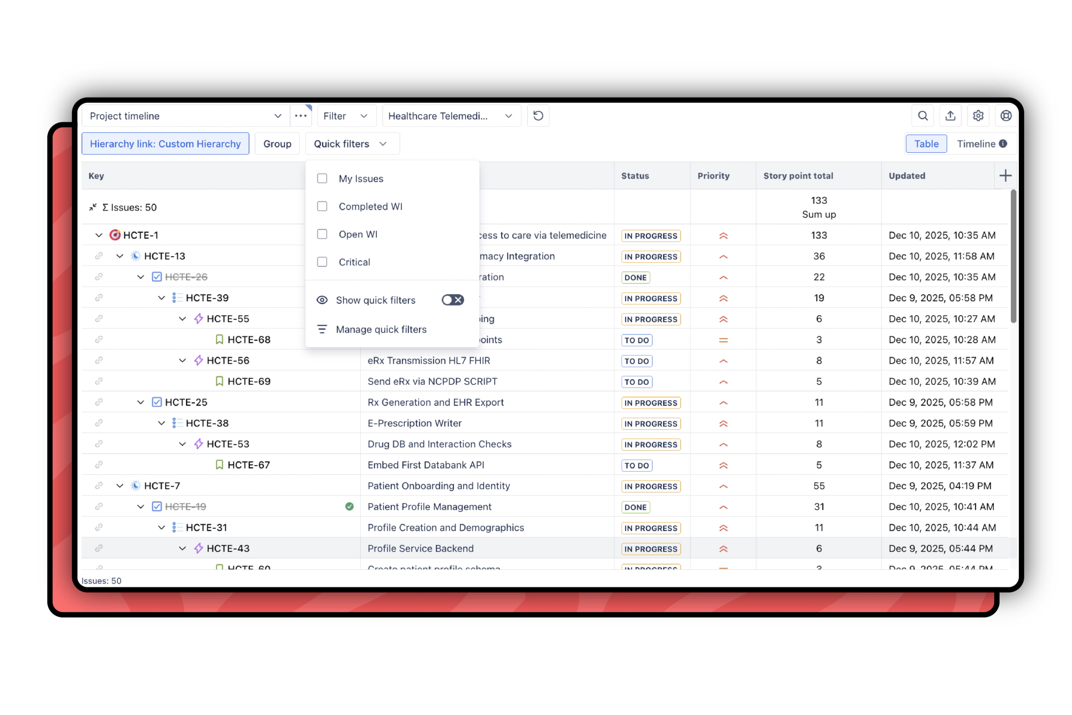Open the Filter dropdown

[346, 116]
